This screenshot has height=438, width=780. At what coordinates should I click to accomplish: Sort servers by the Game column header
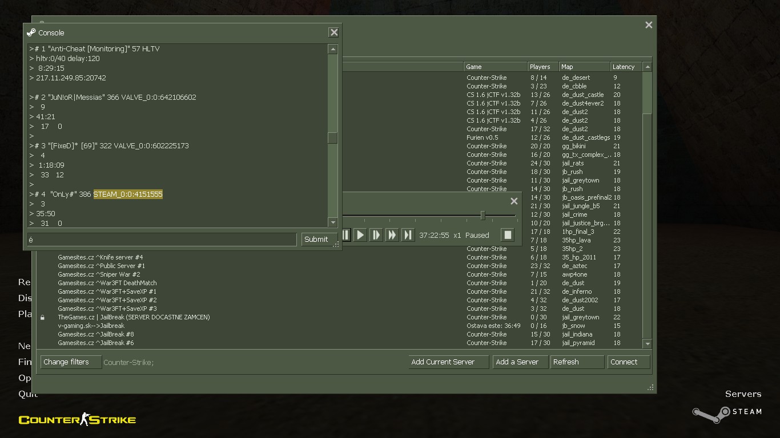tap(496, 67)
